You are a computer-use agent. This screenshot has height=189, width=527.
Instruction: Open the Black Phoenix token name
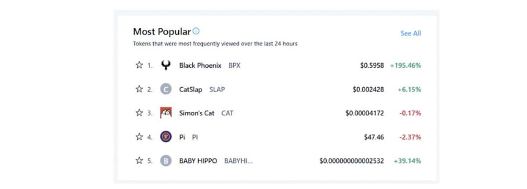(200, 65)
